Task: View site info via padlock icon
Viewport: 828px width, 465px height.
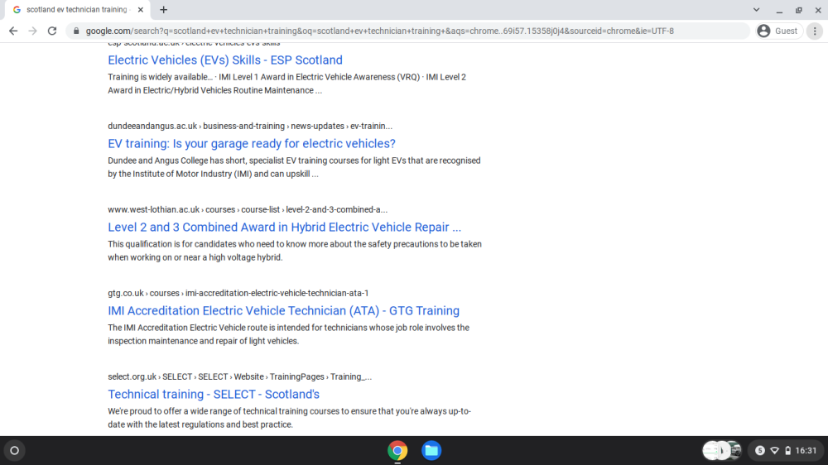Action: [x=76, y=31]
